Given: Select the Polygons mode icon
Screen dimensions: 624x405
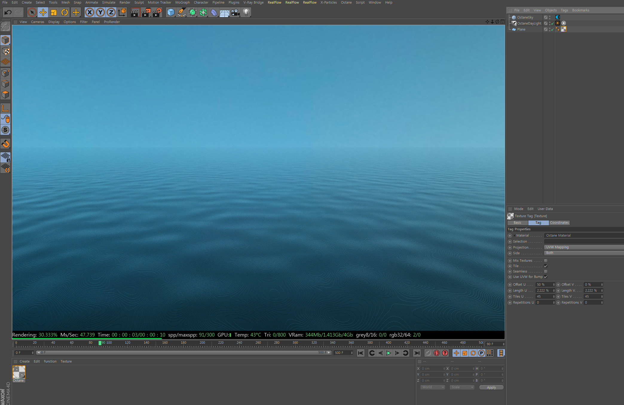Looking at the screenshot, I should [5, 95].
